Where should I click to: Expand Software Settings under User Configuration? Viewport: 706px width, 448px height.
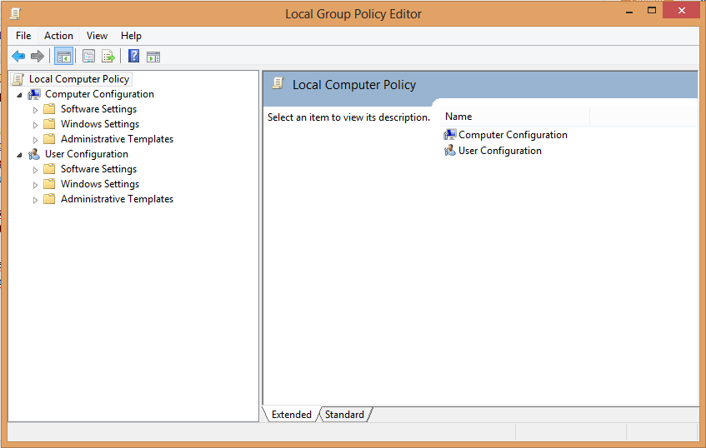35,170
